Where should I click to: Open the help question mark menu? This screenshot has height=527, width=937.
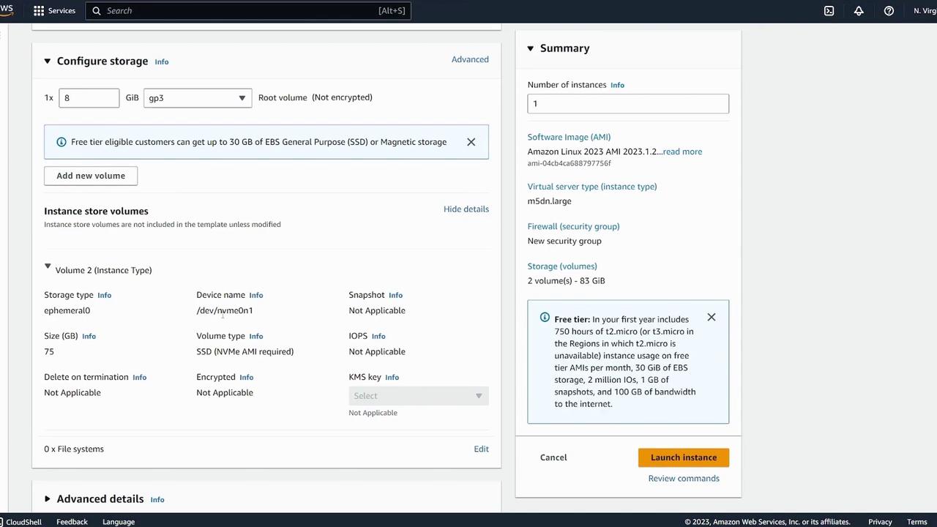click(x=889, y=11)
